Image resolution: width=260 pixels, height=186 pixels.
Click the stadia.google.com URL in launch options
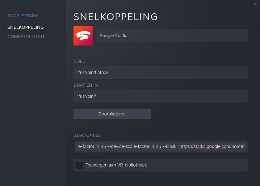tap(212, 146)
